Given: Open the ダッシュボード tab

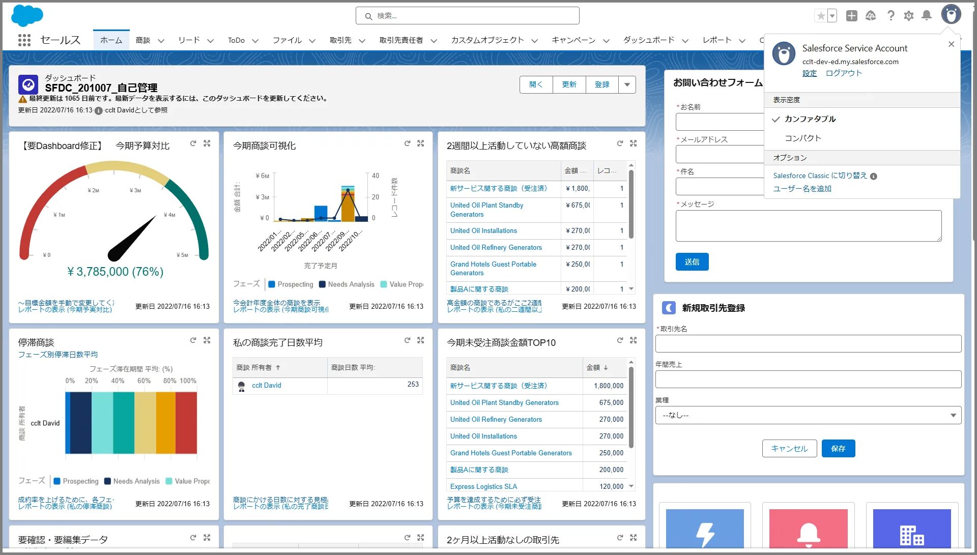Looking at the screenshot, I should [649, 40].
